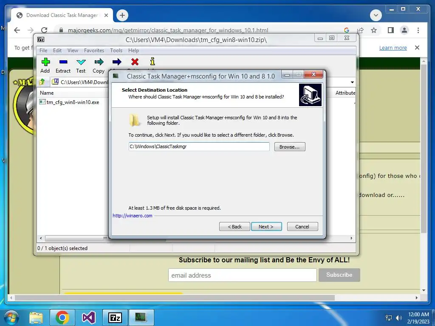Viewport: 435px width, 326px height.
Task: Cancel the Classic Task Manager setup
Action: (x=302, y=227)
